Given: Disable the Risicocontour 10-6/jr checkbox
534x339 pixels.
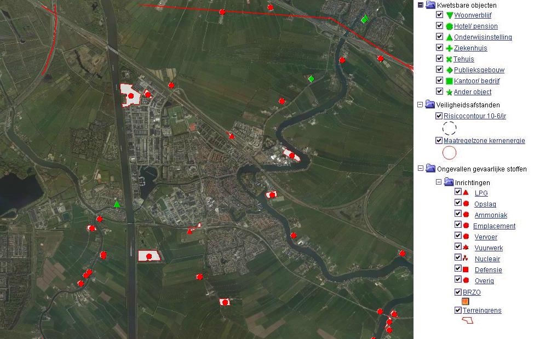Looking at the screenshot, I should pos(439,116).
